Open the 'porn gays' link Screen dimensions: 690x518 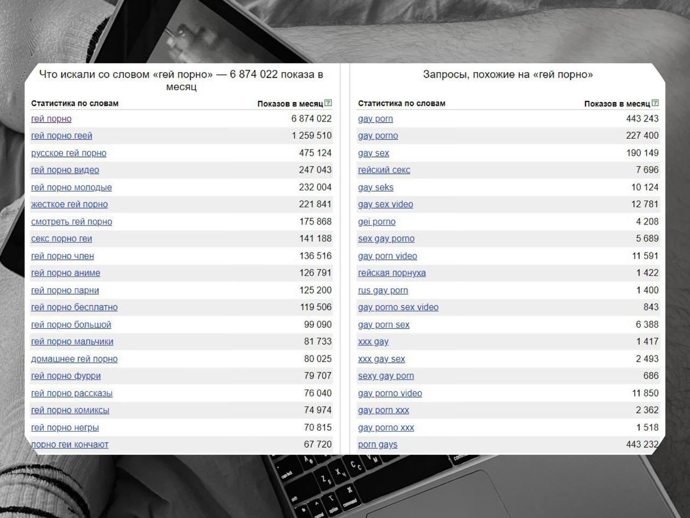(x=377, y=445)
